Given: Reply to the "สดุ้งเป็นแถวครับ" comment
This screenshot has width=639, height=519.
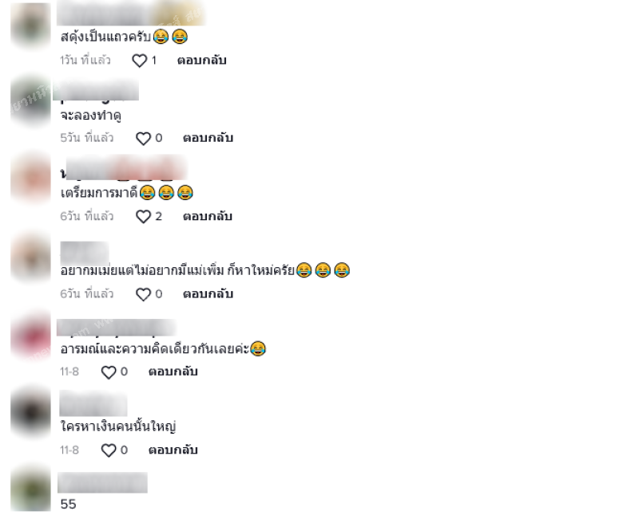Looking at the screenshot, I should coord(202,61).
